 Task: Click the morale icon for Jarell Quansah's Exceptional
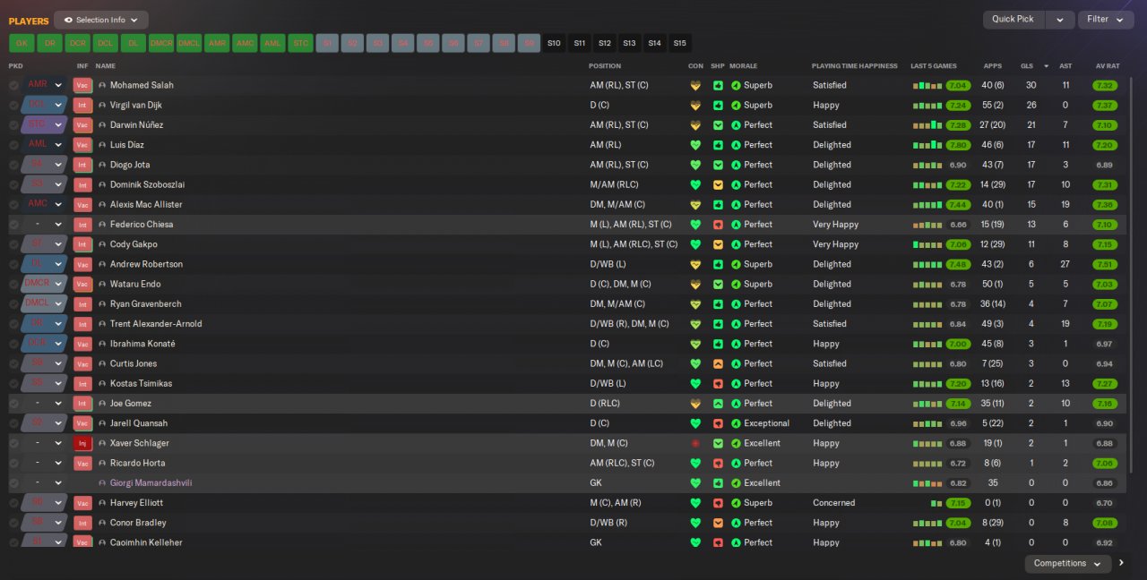pos(736,423)
